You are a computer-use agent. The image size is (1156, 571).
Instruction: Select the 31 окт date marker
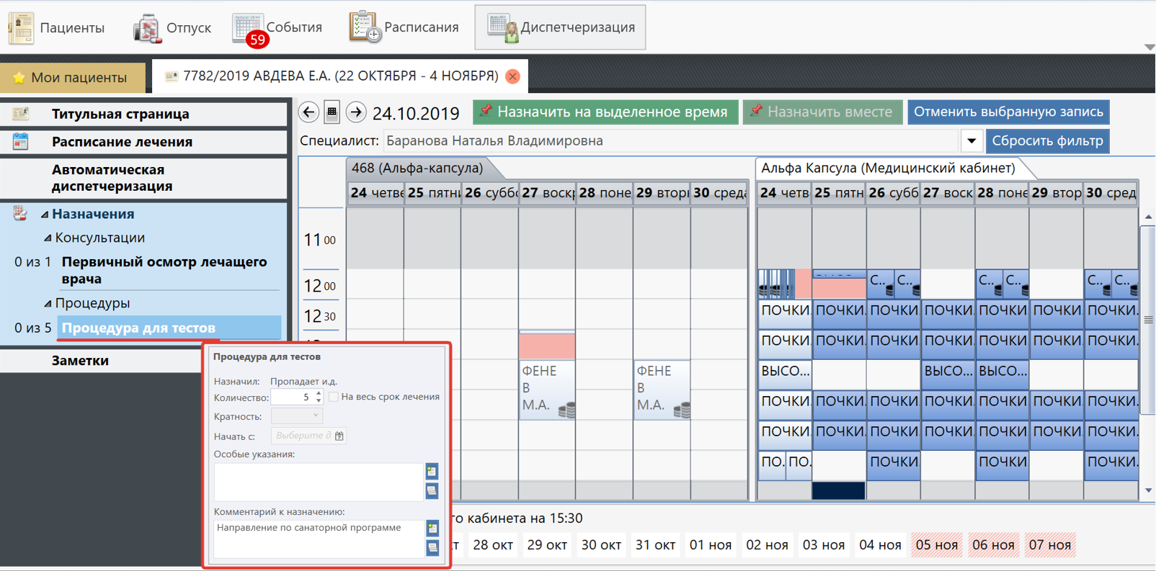click(655, 545)
